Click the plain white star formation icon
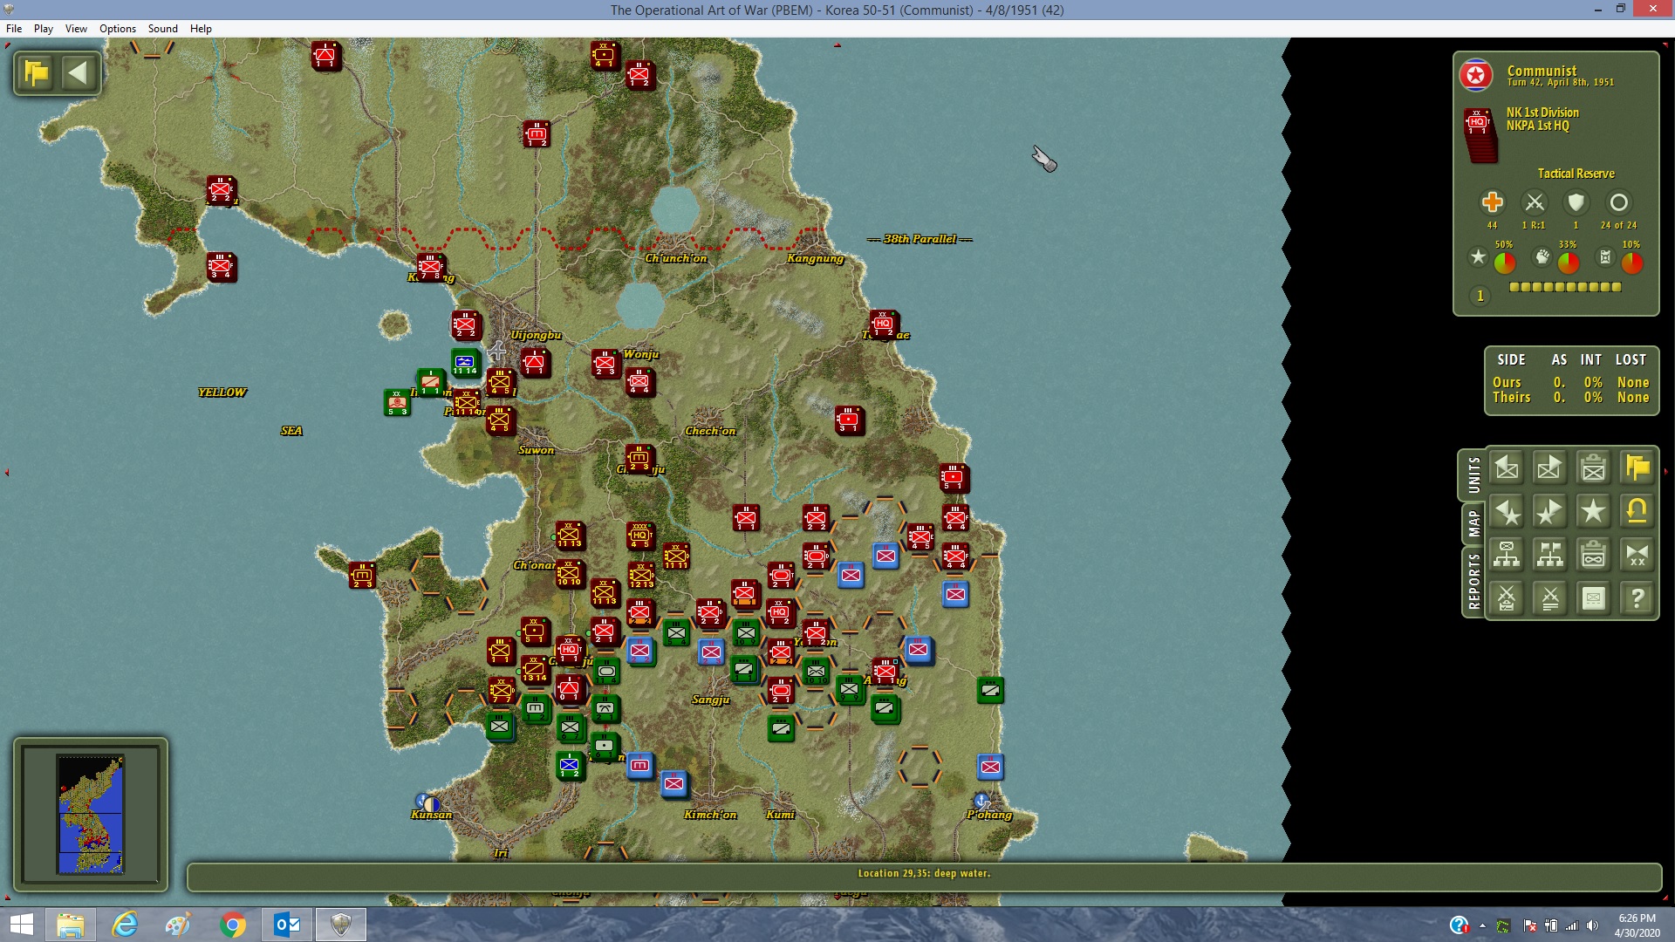This screenshot has height=942, width=1675. [1594, 512]
